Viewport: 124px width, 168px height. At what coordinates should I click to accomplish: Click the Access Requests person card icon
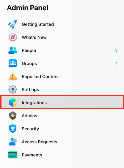(x=13, y=142)
